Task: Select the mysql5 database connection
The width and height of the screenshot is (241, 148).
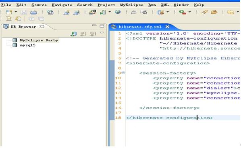Action: pyautogui.click(x=28, y=45)
